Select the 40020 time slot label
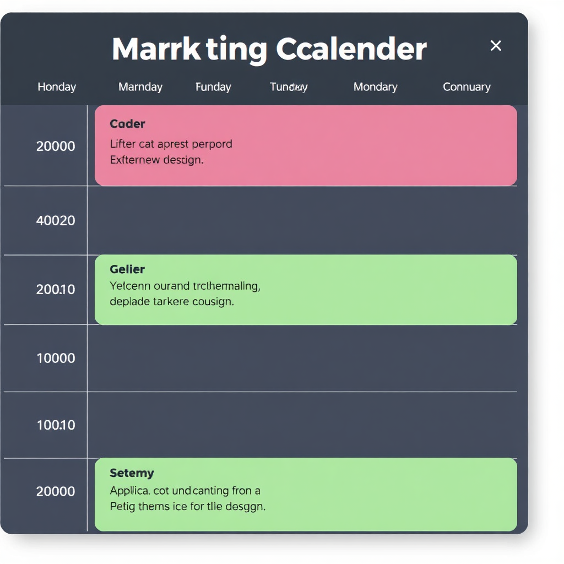This screenshot has width=564, height=564. pos(56,221)
